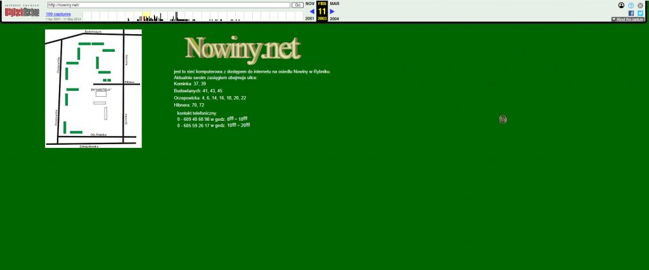This screenshot has height=270, width=649.
Task: Click the text 'Budowlanych: 41, 43, 45'
Action: [198, 91]
